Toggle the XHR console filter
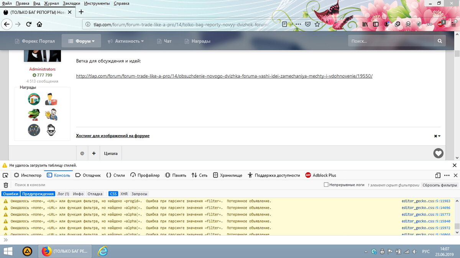 (124, 194)
